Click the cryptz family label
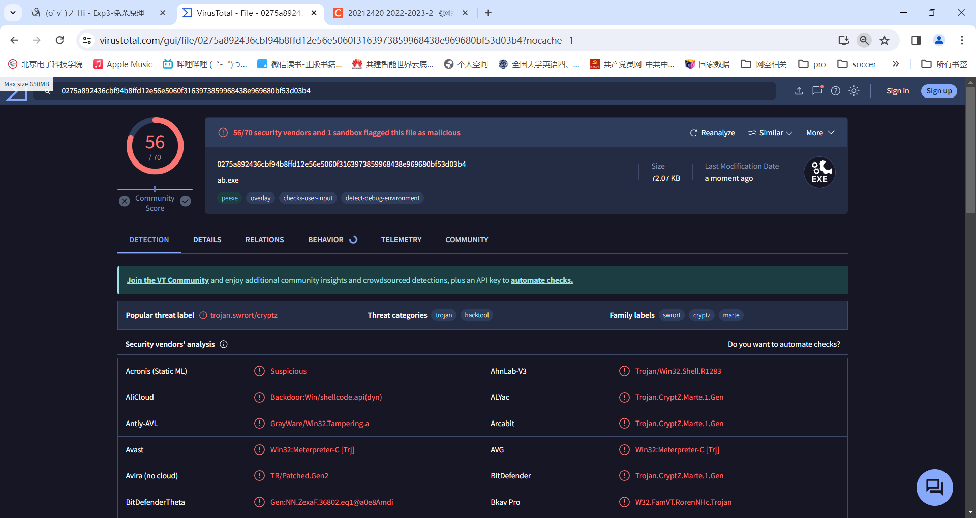Screen dimensions: 976x518 (702, 315)
